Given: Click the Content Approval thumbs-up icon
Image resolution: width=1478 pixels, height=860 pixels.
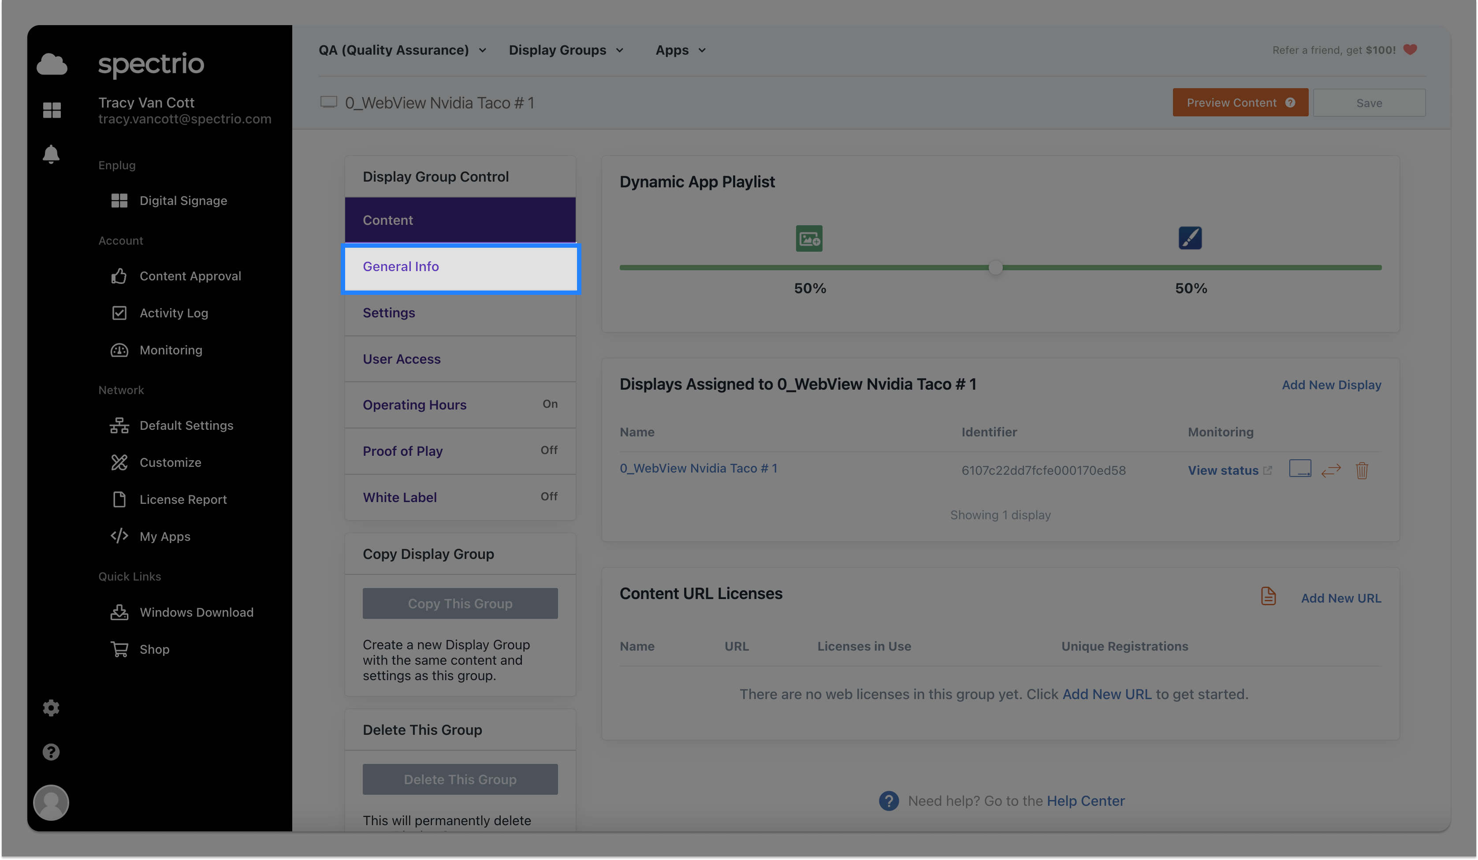Looking at the screenshot, I should click(x=119, y=275).
